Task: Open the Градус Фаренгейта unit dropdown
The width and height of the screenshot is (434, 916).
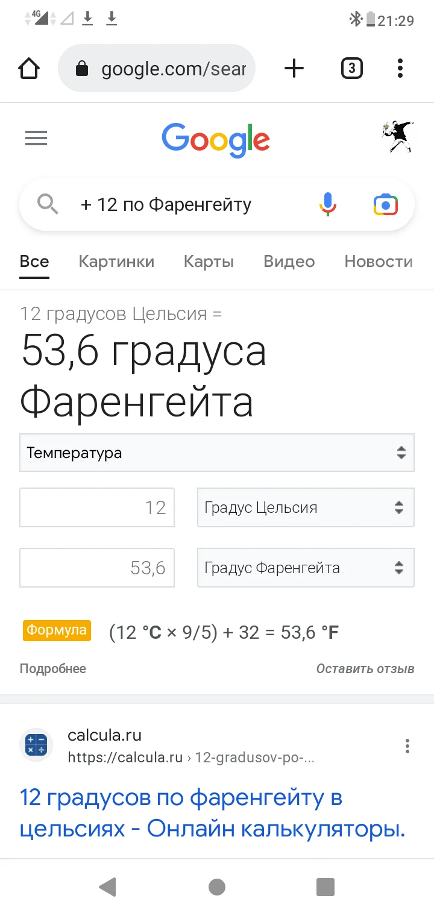Action: (x=305, y=567)
